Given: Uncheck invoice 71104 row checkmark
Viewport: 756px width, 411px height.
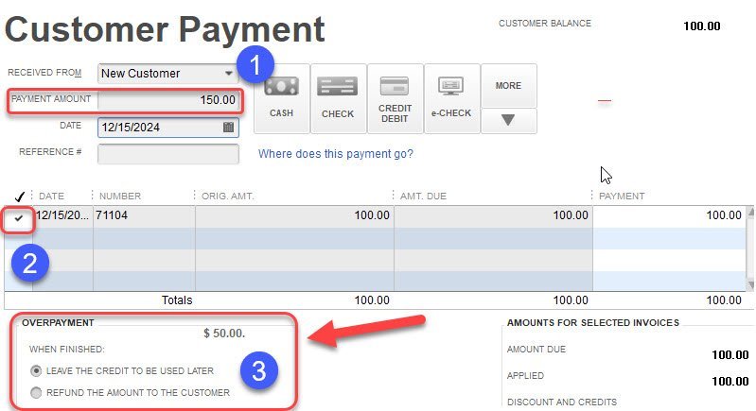Looking at the screenshot, I should (19, 217).
